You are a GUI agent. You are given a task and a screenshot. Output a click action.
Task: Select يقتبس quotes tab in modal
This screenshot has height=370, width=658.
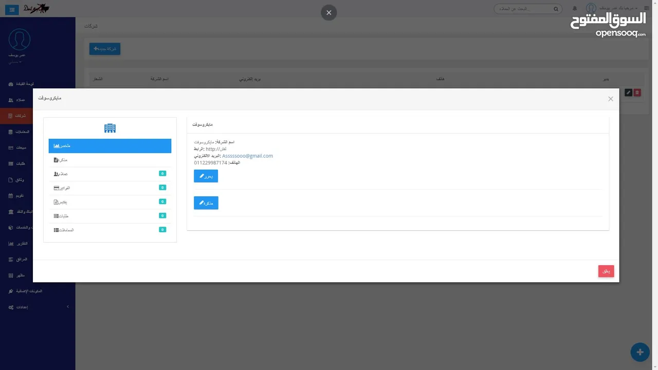110,202
